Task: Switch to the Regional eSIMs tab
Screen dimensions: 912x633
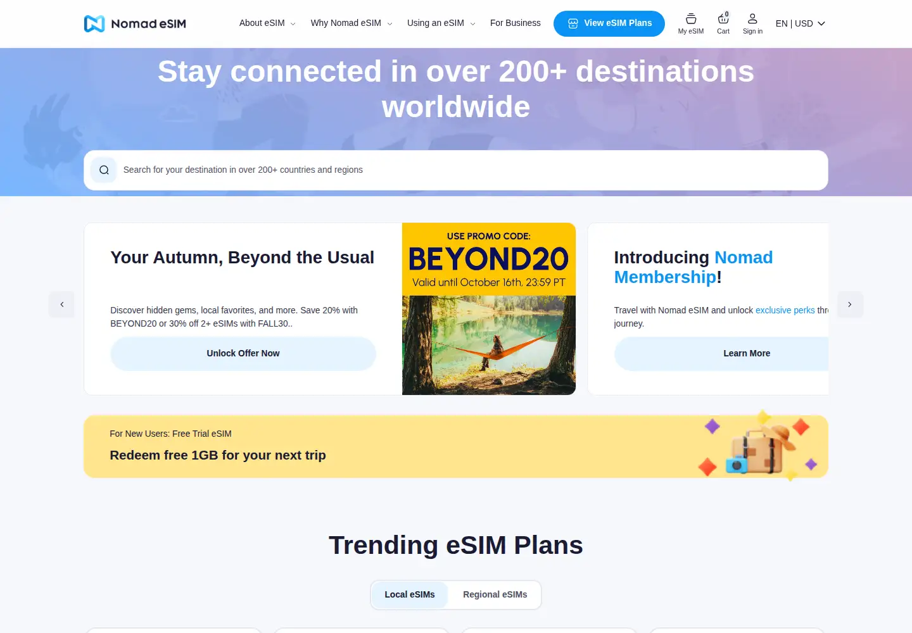Action: (x=495, y=595)
